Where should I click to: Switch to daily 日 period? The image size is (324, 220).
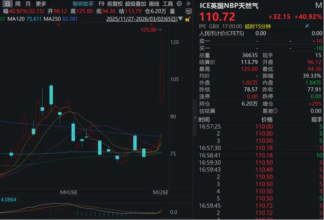[x=7, y=4]
